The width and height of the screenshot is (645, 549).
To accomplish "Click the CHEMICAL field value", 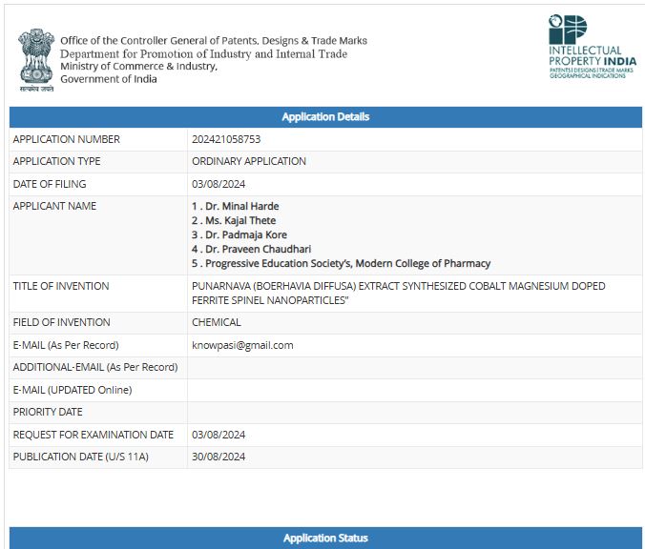I will (x=217, y=322).
